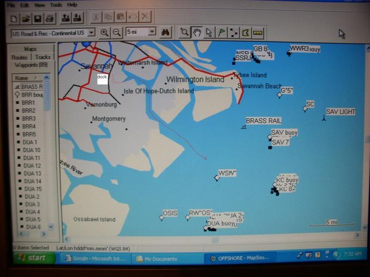The image size is (370, 277).
Task: Select the Route tool icon
Action: point(234,32)
